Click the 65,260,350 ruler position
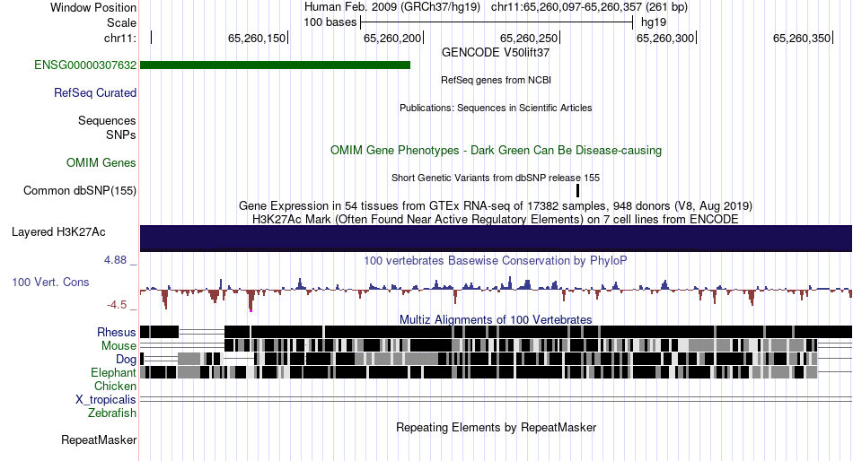The image size is (853, 461). pos(802,38)
